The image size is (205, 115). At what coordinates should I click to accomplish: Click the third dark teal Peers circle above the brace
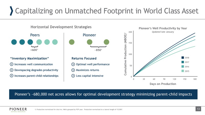pos(30,42)
